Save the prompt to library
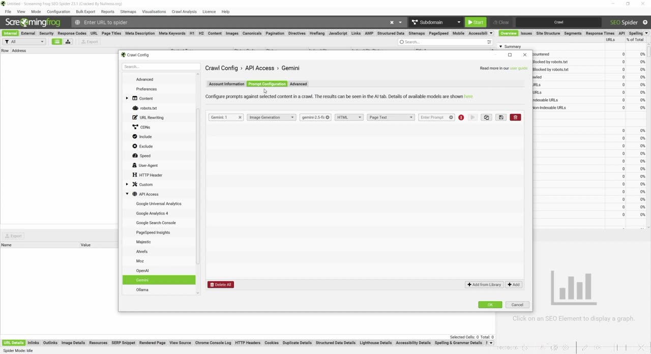The image size is (651, 354). 501,117
